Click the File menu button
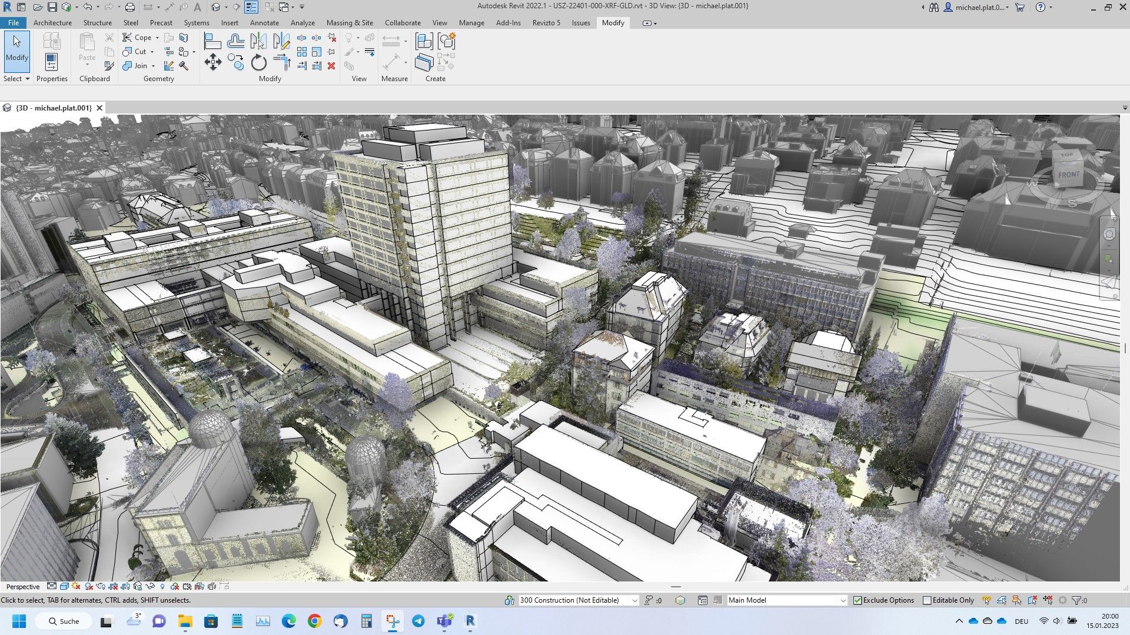The height and width of the screenshot is (635, 1130). click(x=14, y=23)
